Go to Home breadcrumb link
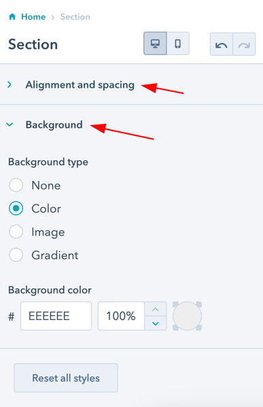 (x=33, y=17)
